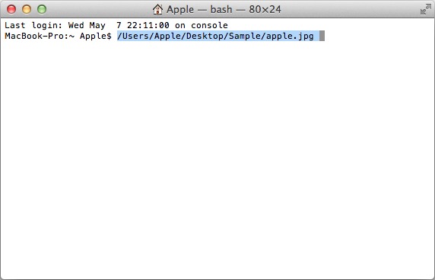Click the '80×24' size in title bar
The height and width of the screenshot is (280, 435).
[265, 9]
